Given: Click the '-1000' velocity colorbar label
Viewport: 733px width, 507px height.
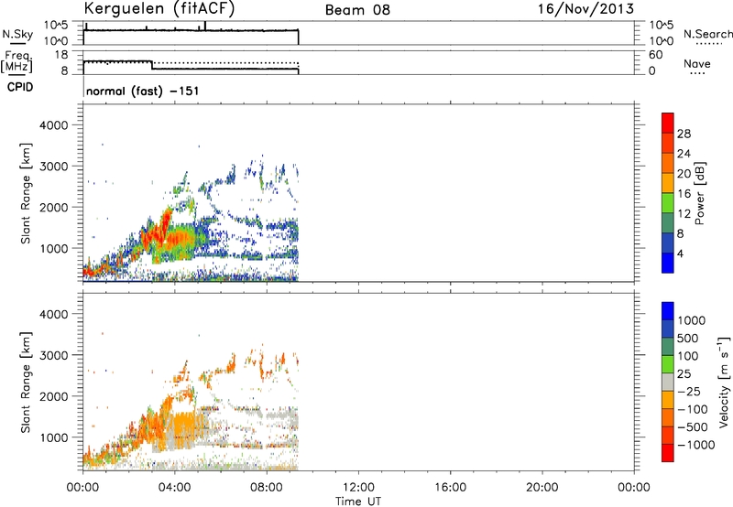Looking at the screenshot, I should (696, 445).
